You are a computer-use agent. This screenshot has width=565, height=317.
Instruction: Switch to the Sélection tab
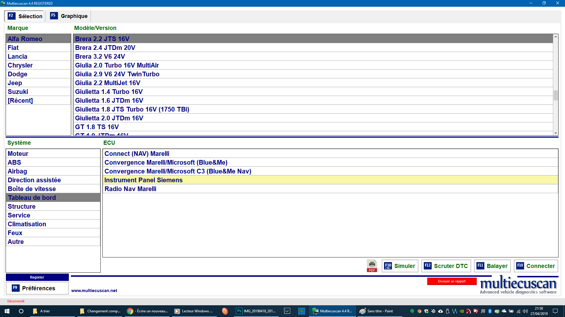[25, 16]
